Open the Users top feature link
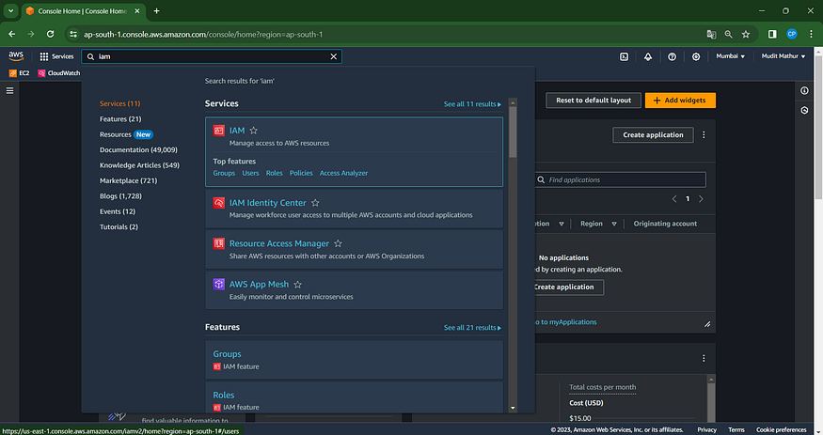This screenshot has width=823, height=435. click(x=250, y=173)
